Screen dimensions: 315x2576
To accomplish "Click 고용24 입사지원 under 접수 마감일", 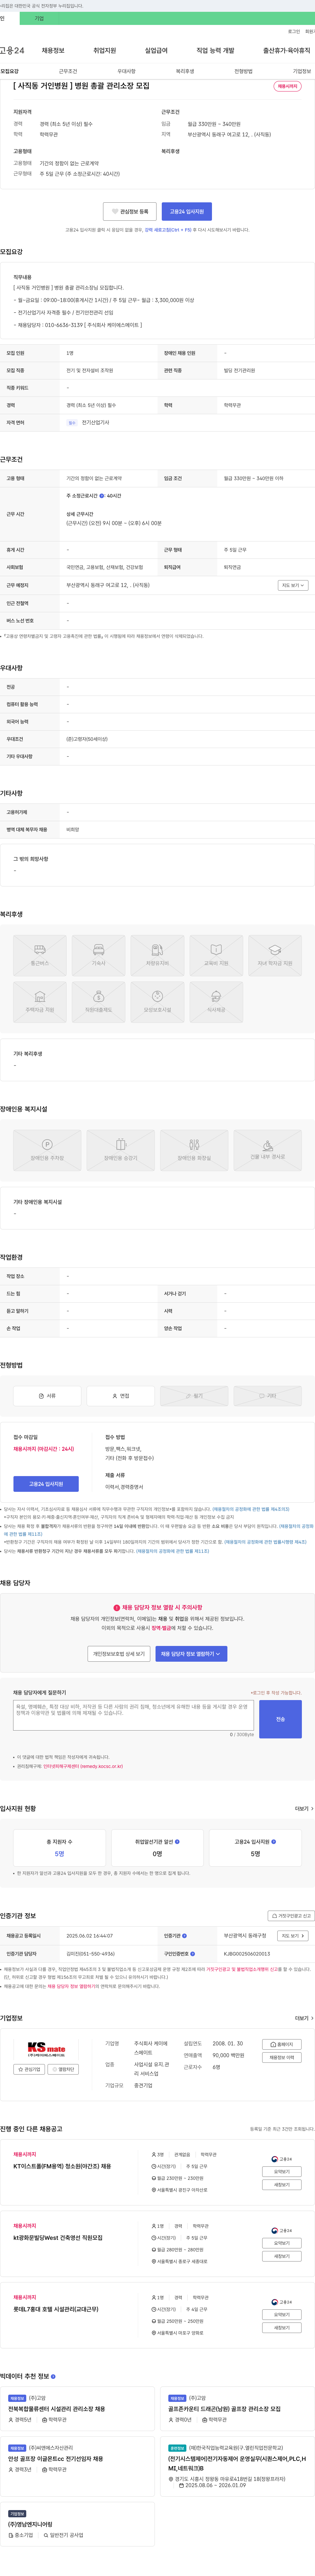I will [x=46, y=1484].
